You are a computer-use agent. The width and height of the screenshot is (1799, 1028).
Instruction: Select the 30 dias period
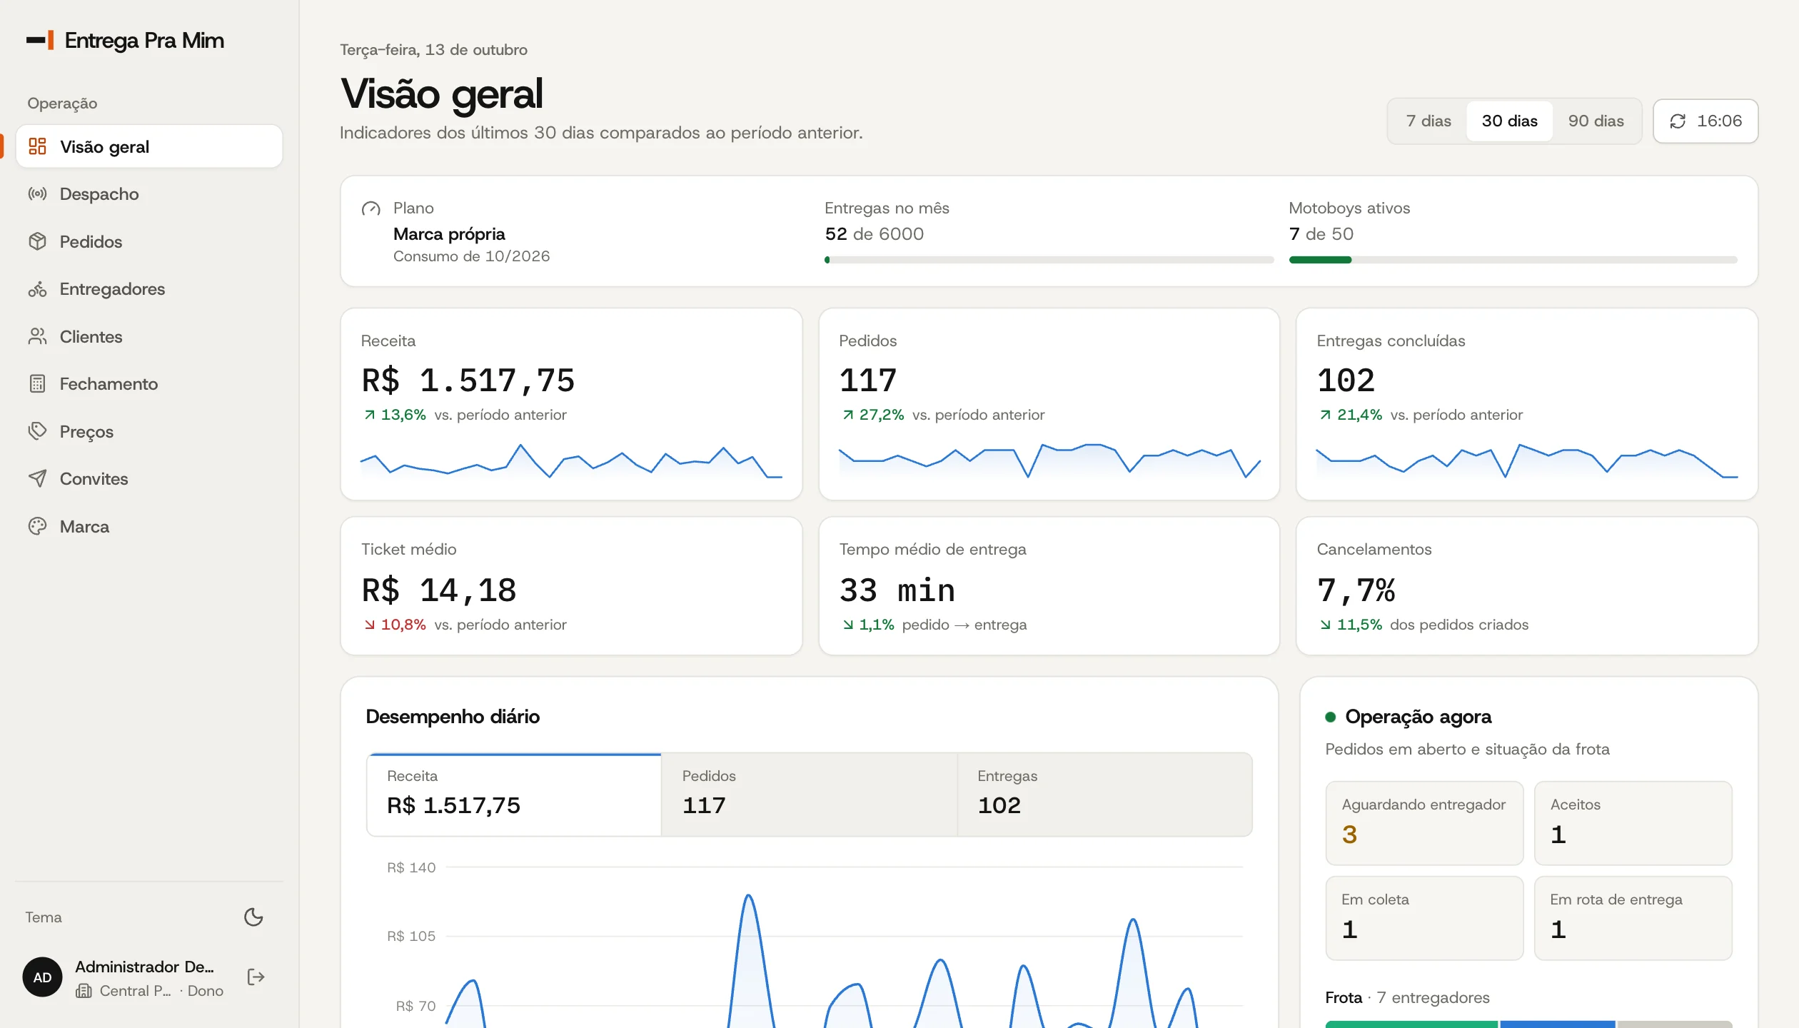click(x=1509, y=121)
